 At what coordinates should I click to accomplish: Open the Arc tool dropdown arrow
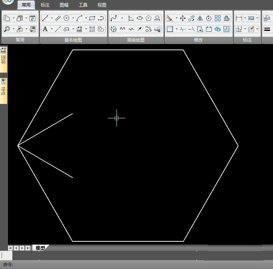coord(86,18)
